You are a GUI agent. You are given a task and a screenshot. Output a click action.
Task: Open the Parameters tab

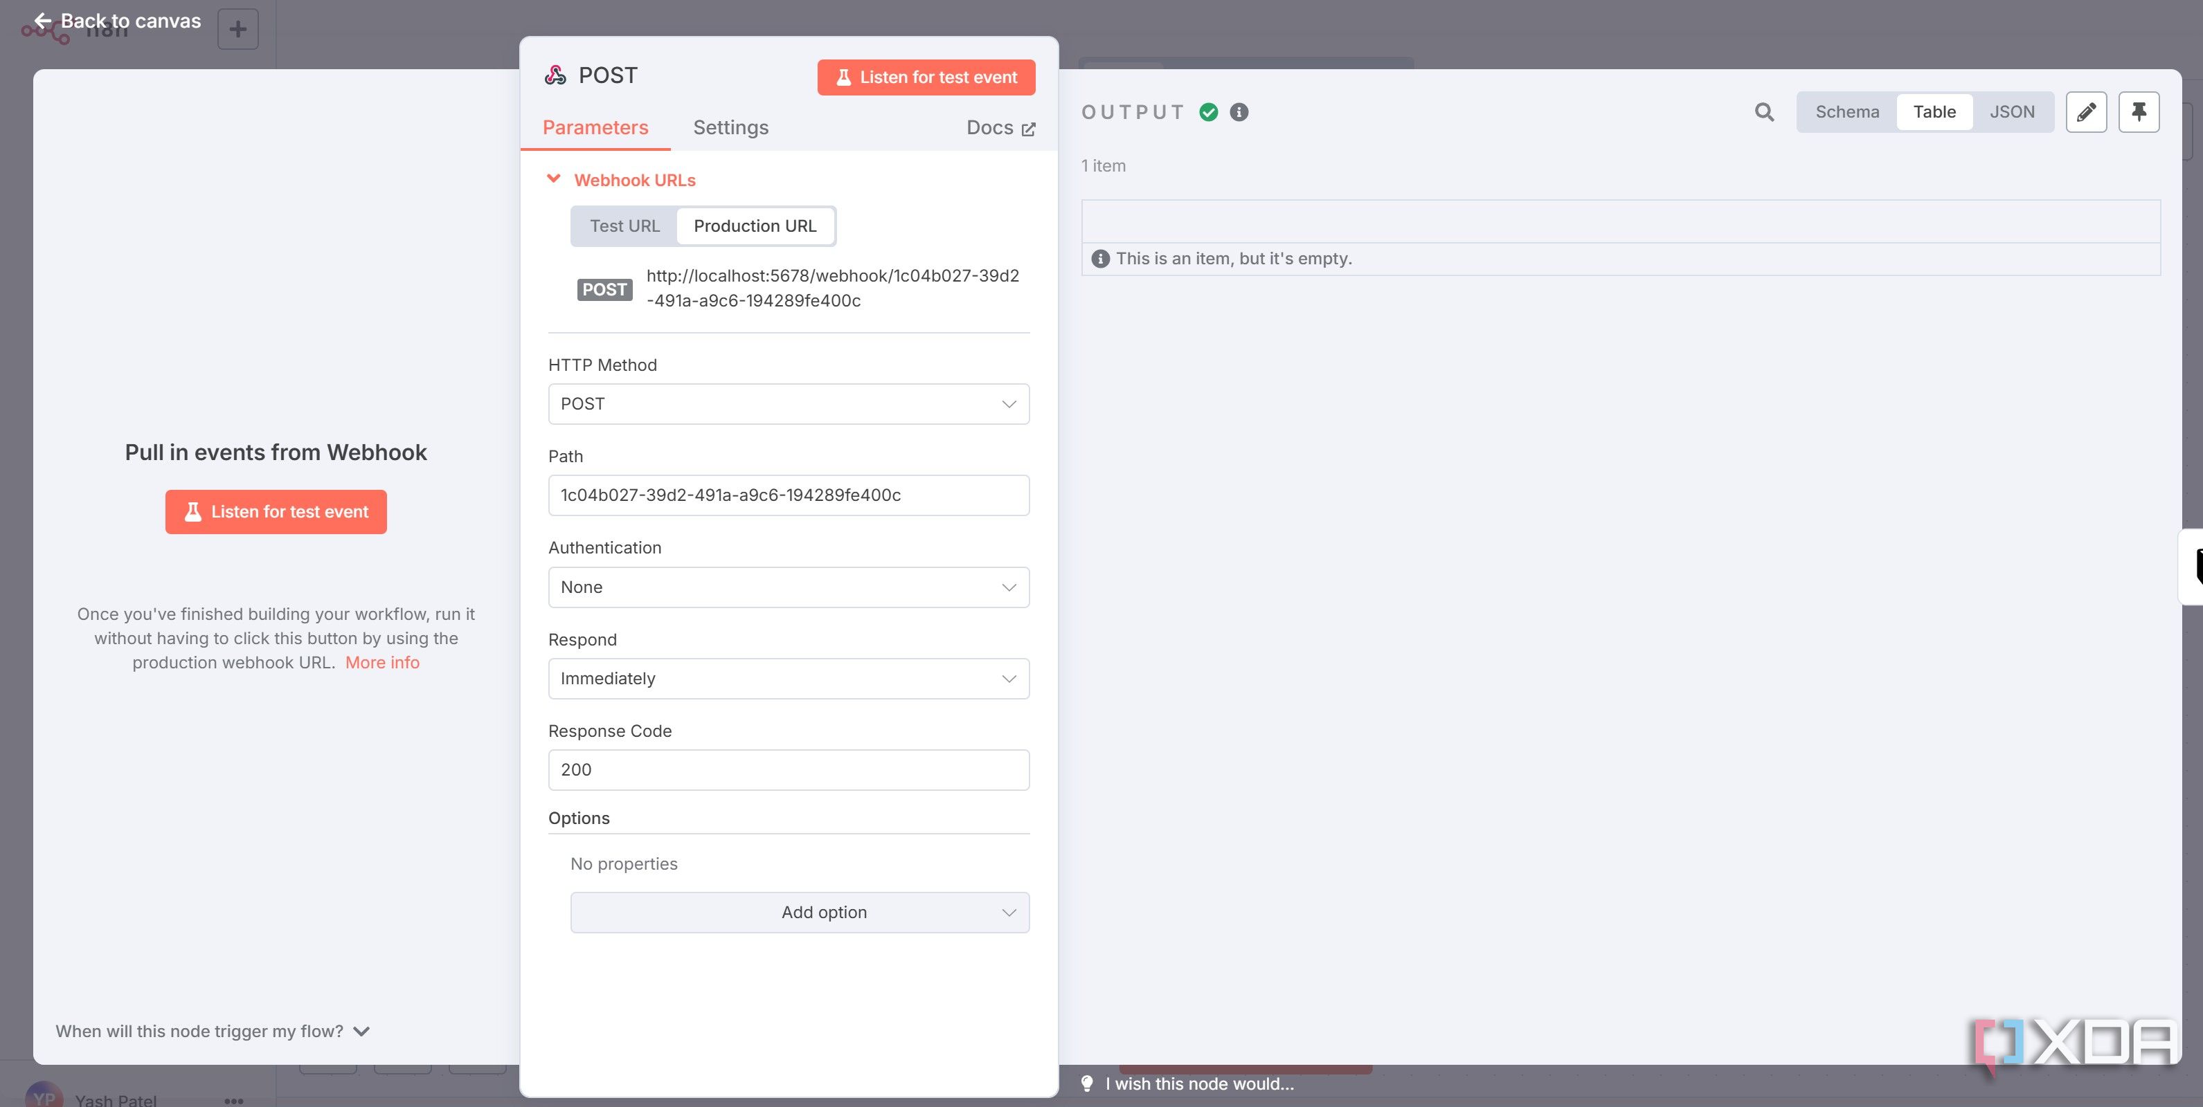595,127
